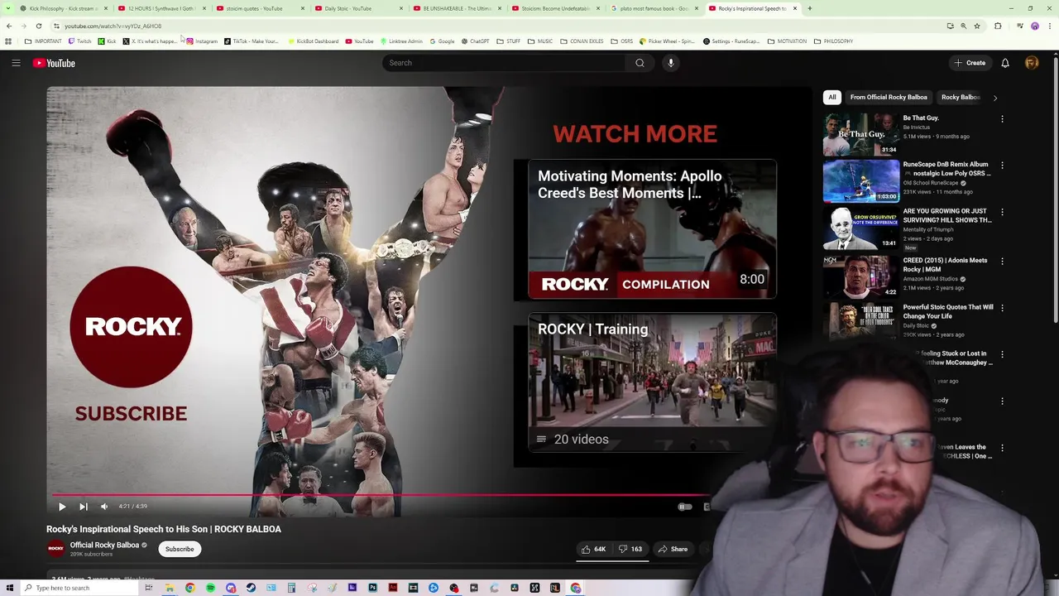The image size is (1059, 596).
Task: Open options for CREED Adonis Meets Rocky
Action: (x=1002, y=261)
